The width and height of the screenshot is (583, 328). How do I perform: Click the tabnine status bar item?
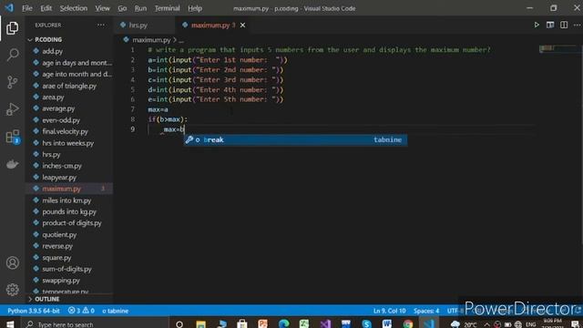click(x=116, y=311)
